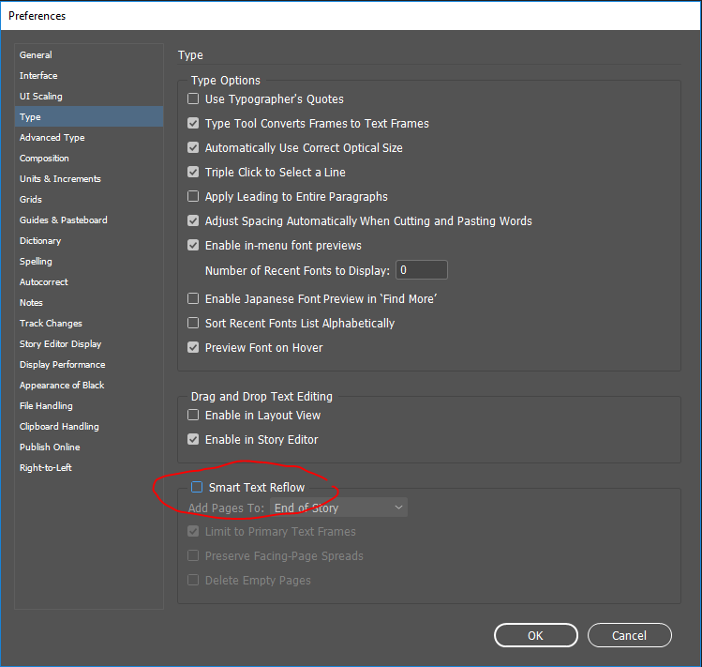Enable drag and drop in Layout View
Screen dimensions: 702x667
194,416
